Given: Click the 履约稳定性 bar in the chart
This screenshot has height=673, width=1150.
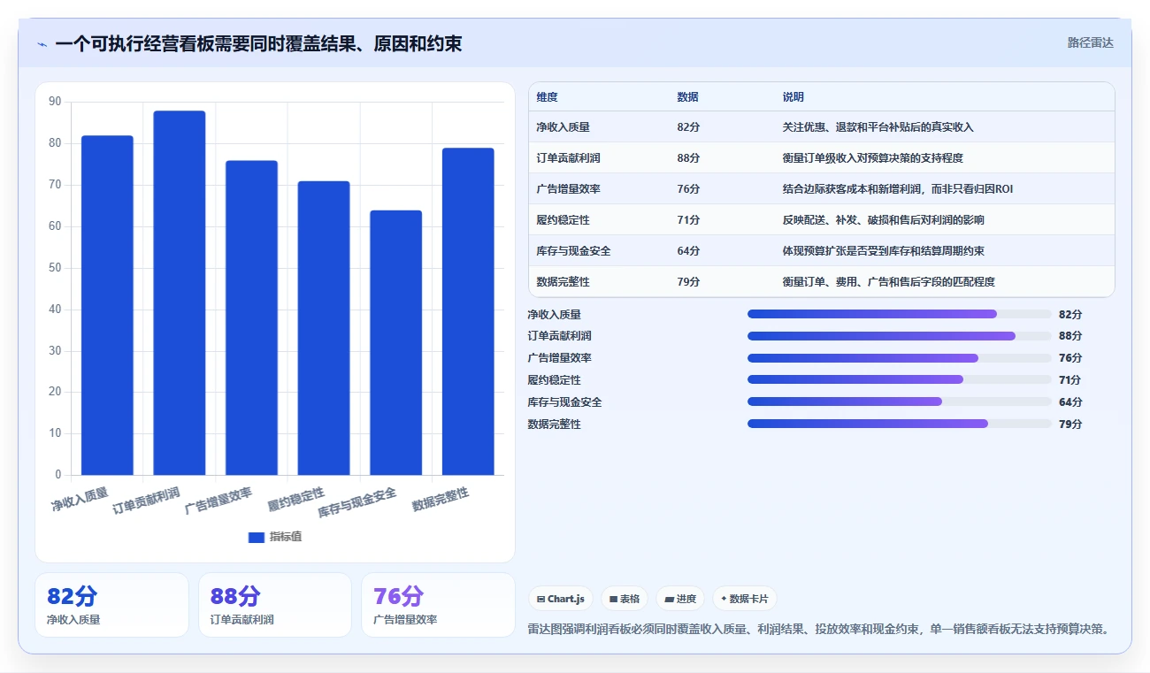Looking at the screenshot, I should (324, 328).
